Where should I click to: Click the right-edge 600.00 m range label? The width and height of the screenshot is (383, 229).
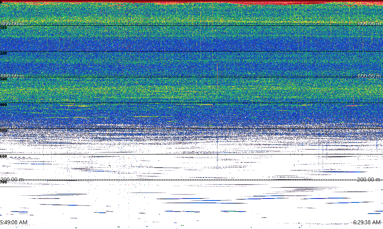pyautogui.click(x=369, y=76)
